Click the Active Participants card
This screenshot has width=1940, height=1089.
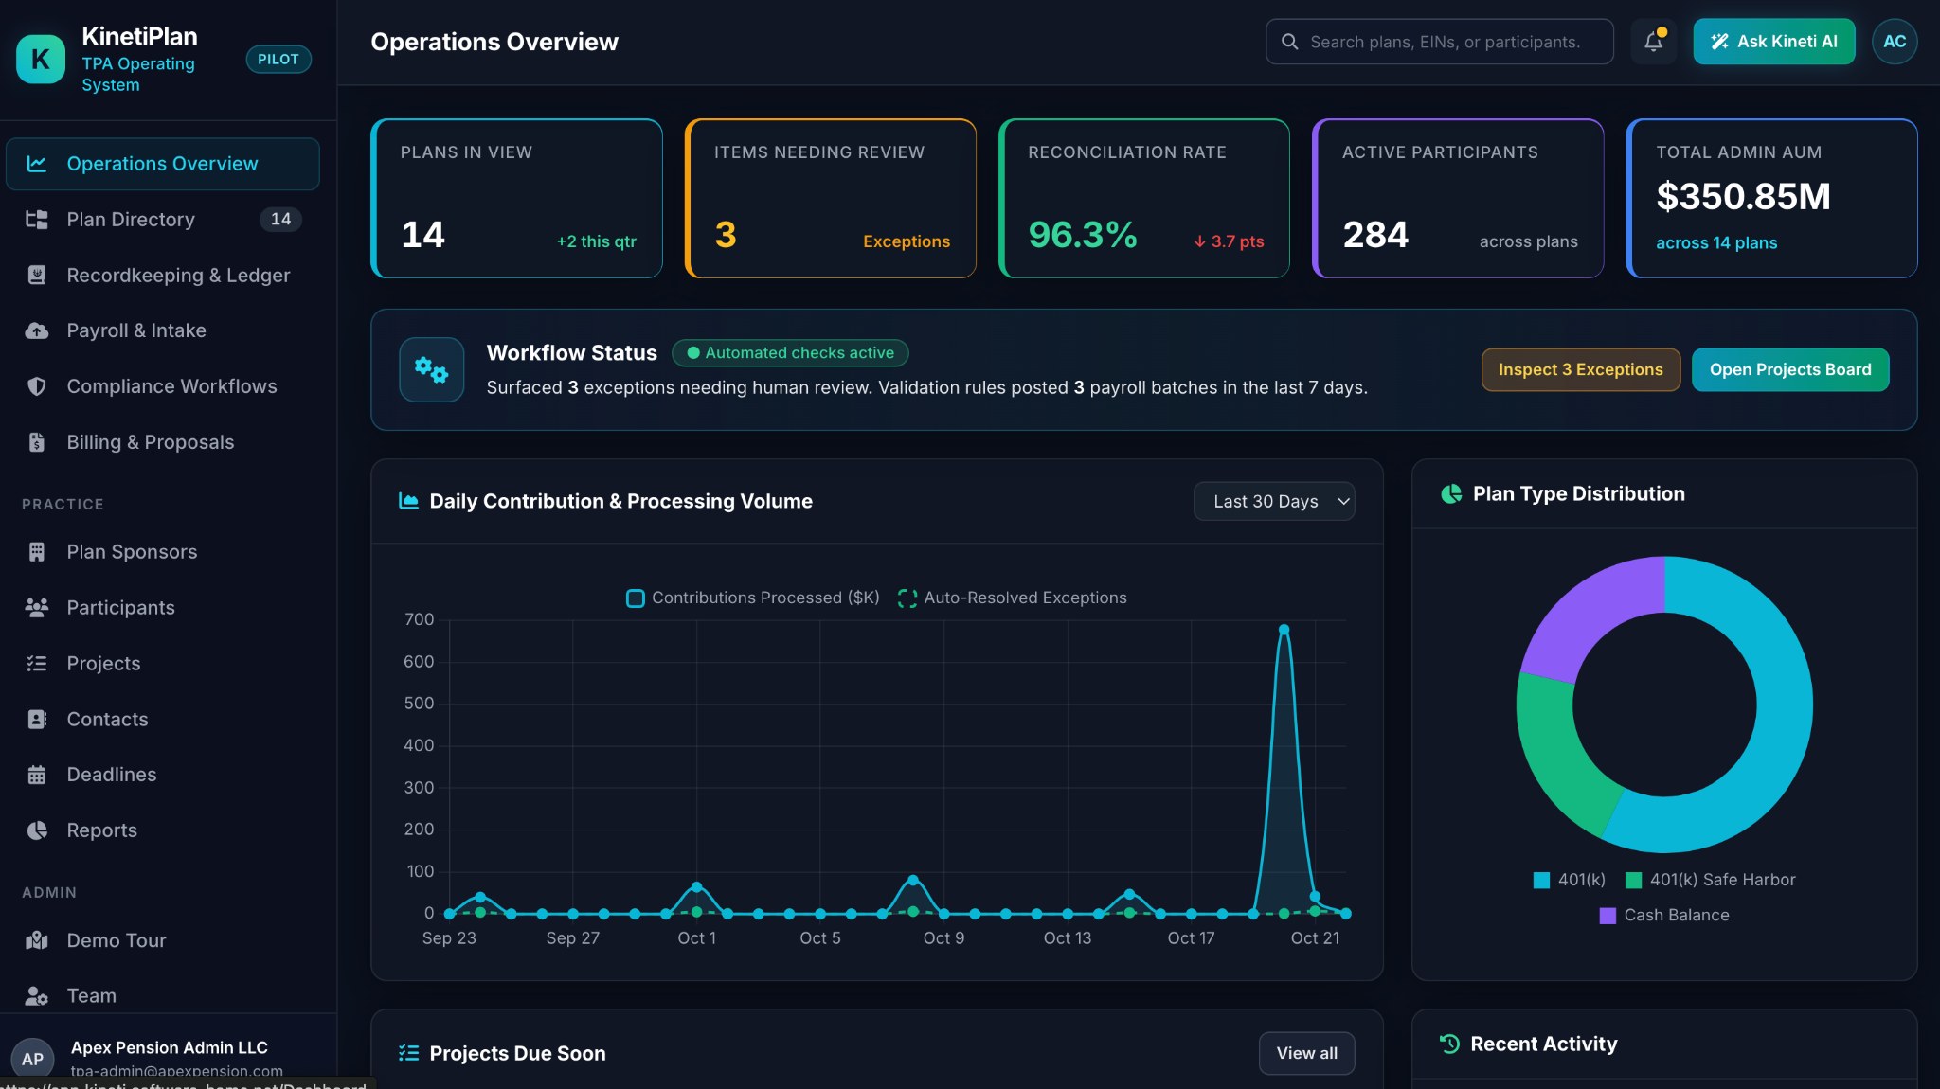1459,199
